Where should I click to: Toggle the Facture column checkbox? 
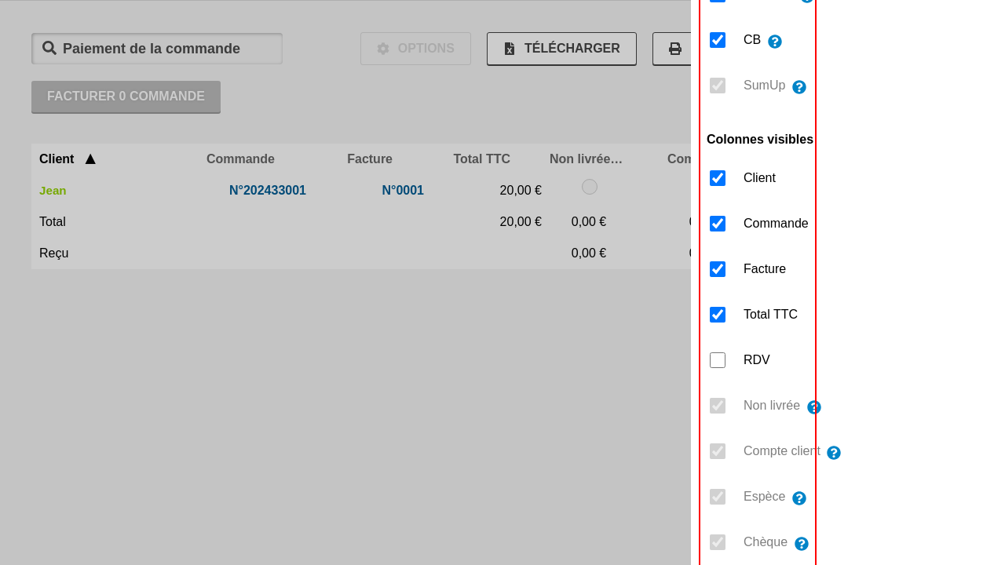tap(718, 269)
